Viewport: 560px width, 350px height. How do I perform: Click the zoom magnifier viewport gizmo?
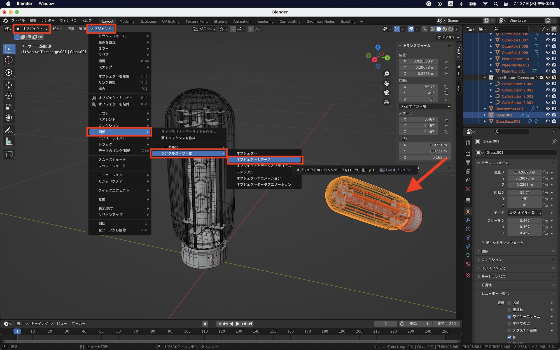[387, 74]
